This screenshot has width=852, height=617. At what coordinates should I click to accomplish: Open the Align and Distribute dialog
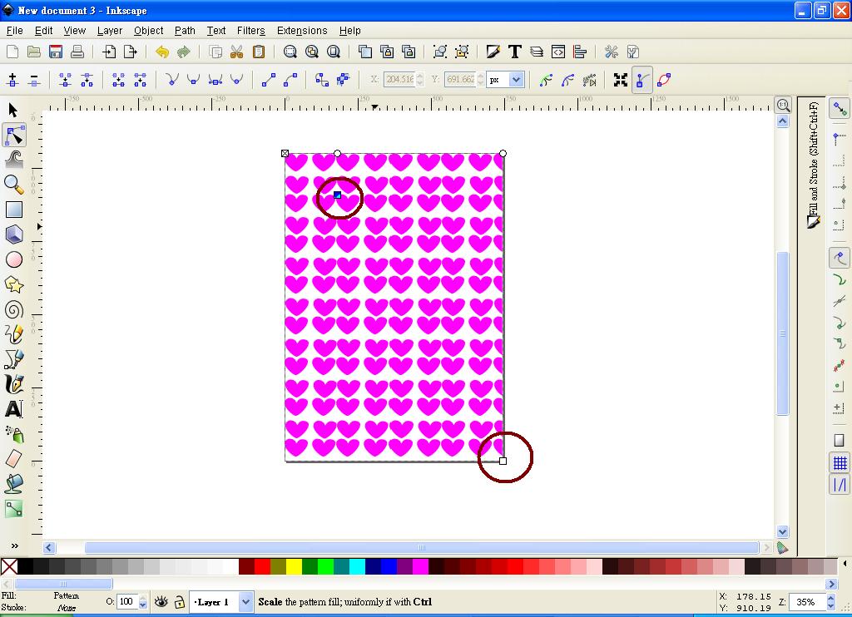pyautogui.click(x=581, y=52)
